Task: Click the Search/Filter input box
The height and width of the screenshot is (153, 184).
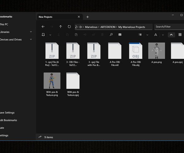Action: click(x=169, y=27)
